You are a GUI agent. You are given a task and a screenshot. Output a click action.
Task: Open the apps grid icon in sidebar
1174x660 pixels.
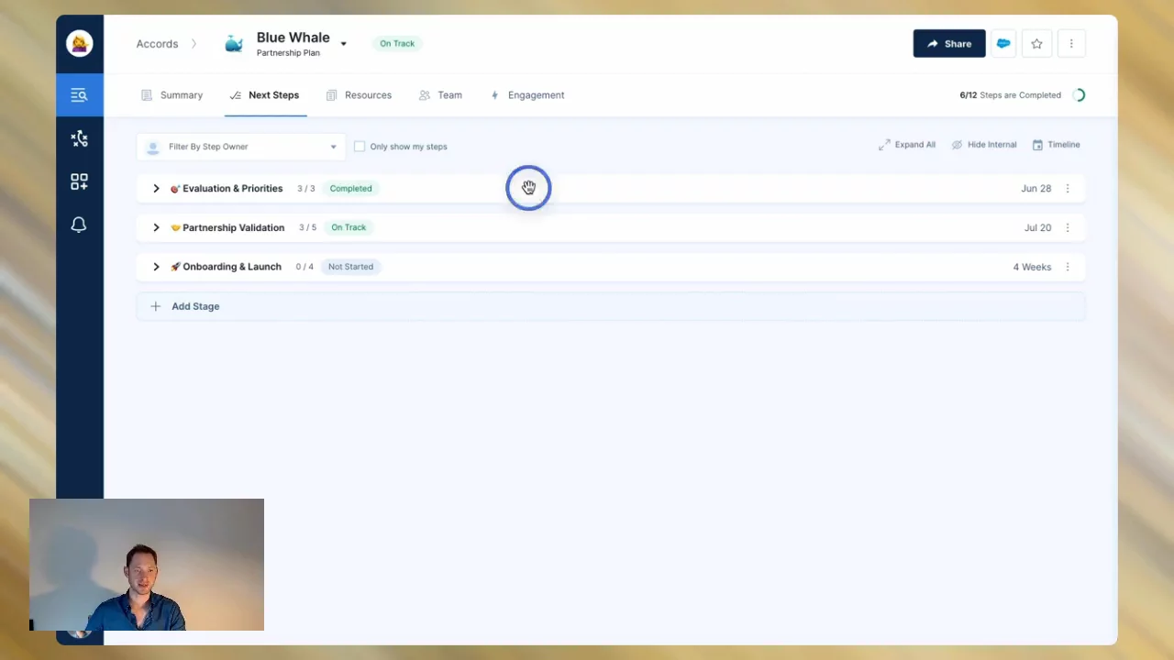pyautogui.click(x=79, y=181)
